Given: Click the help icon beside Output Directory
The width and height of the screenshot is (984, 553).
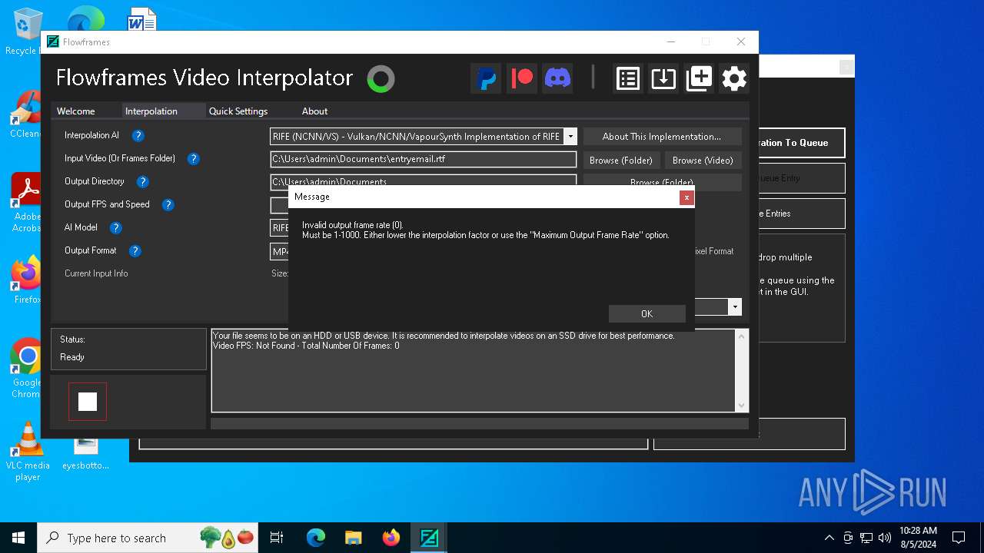Looking at the screenshot, I should click(x=142, y=182).
